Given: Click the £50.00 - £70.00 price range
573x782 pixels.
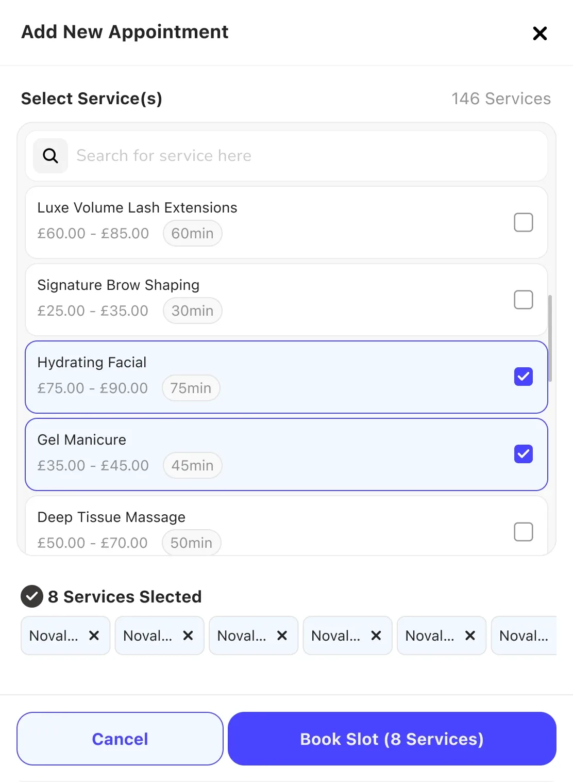Looking at the screenshot, I should pyautogui.click(x=93, y=543).
